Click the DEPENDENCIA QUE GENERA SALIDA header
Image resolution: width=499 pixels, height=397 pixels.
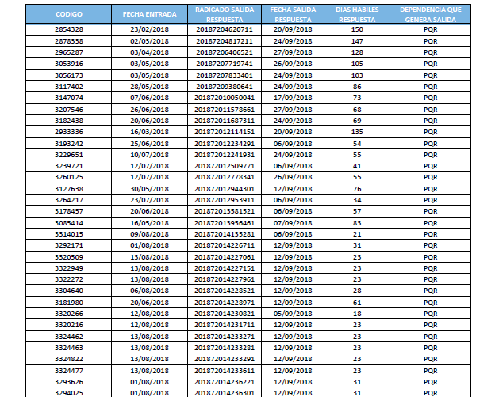pyautogui.click(x=430, y=14)
